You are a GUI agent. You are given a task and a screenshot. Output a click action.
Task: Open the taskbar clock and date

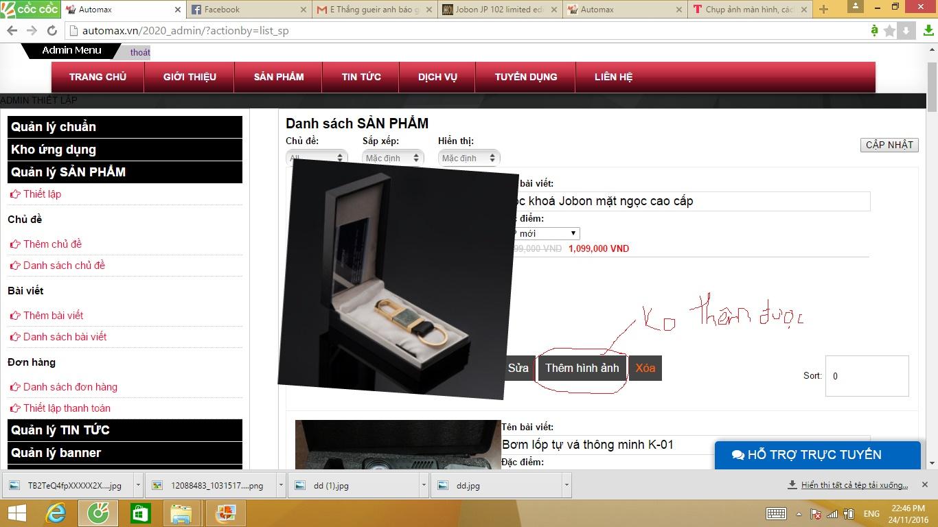click(x=910, y=513)
